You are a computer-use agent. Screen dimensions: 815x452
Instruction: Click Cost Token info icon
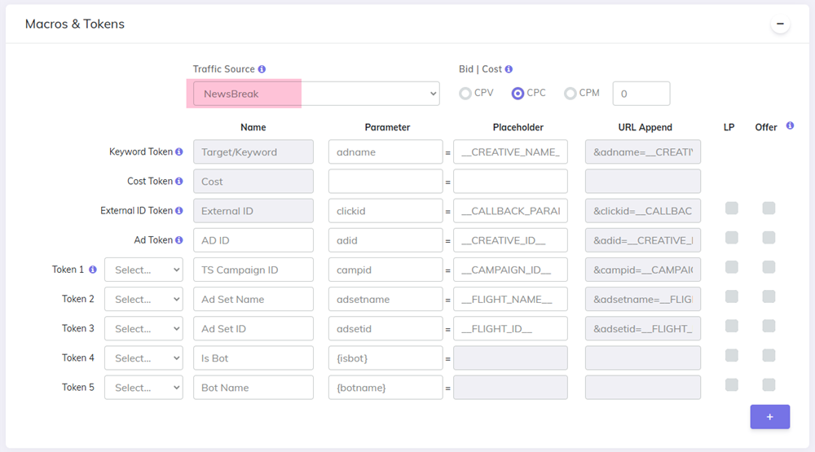pos(179,182)
